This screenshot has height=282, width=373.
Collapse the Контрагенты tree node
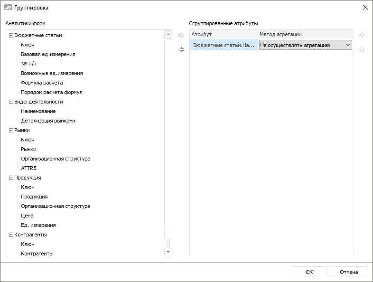(11, 235)
